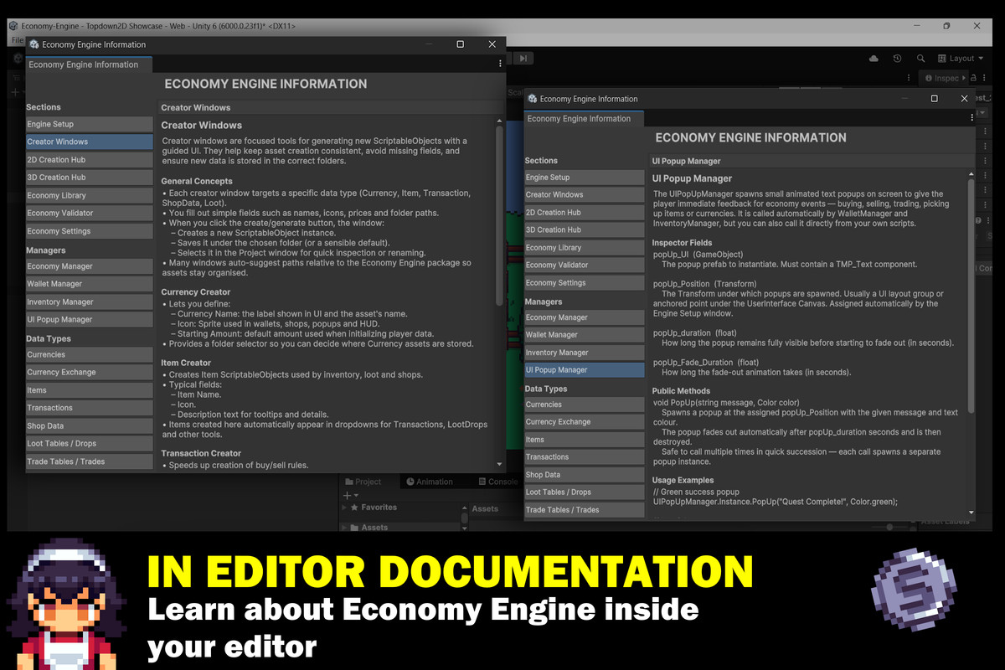Open Economy Validator in left info window
The width and height of the screenshot is (1005, 670).
point(90,214)
